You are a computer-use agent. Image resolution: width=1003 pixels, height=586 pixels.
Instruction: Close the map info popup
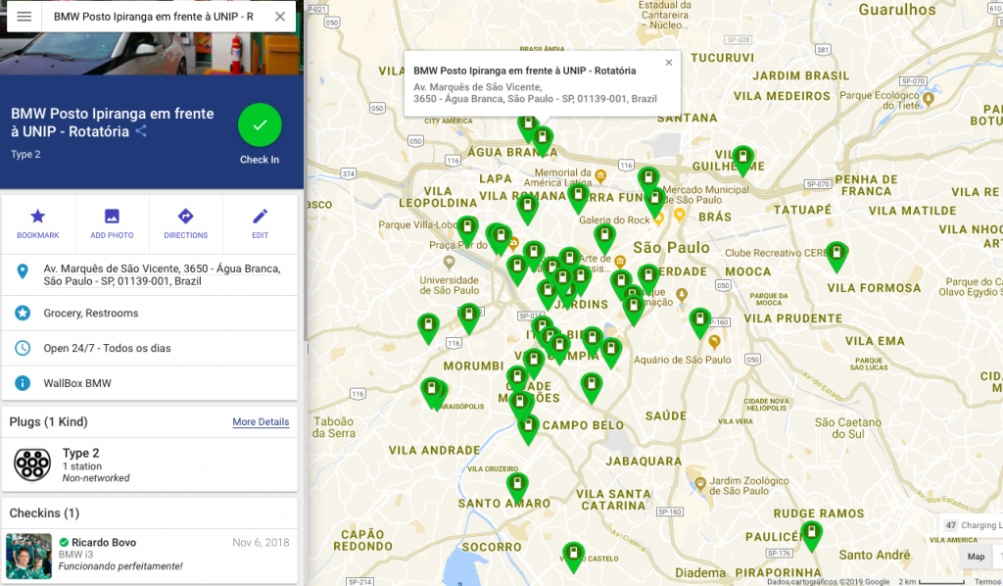pyautogui.click(x=668, y=63)
